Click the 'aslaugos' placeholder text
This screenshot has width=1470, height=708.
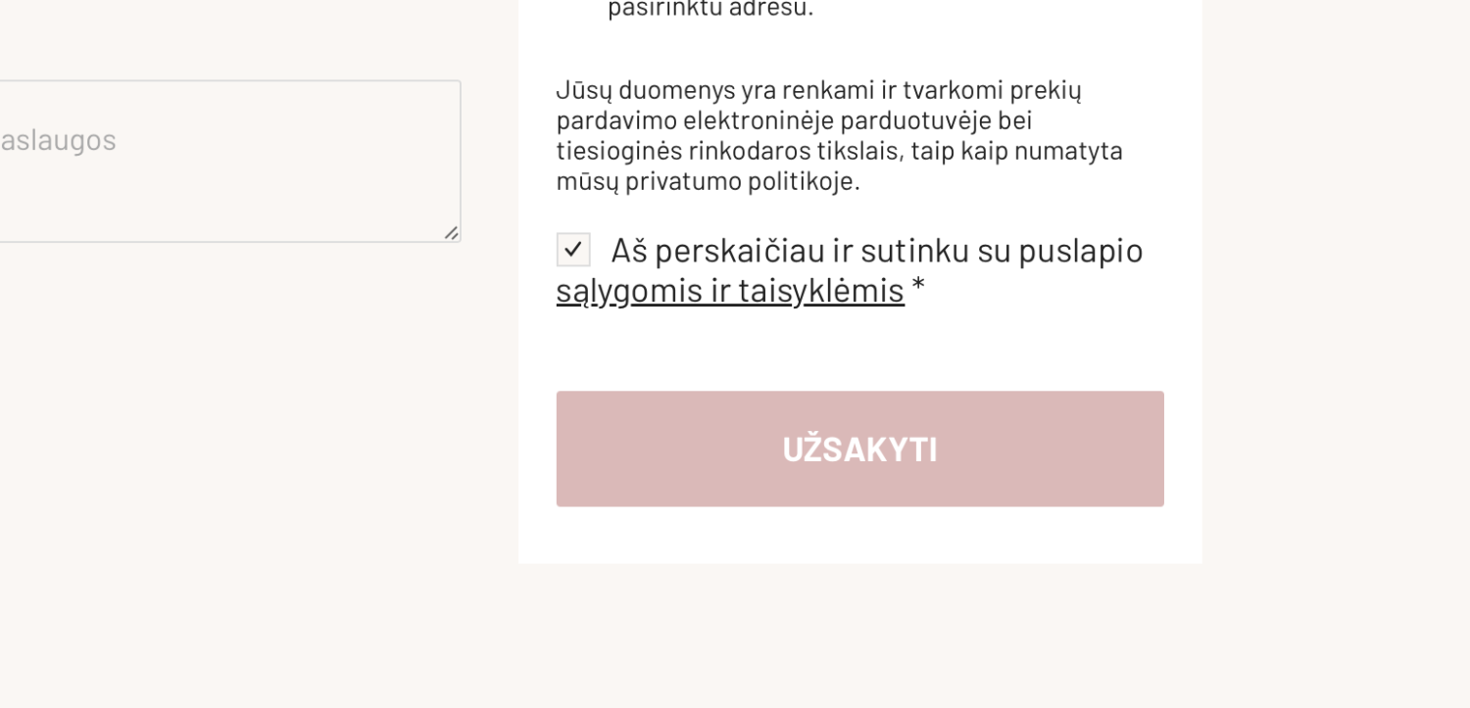click(58, 140)
